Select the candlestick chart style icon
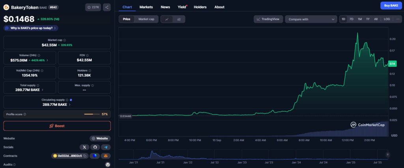Image resolution: width=404 pixels, height=168 pixels. [x=179, y=19]
